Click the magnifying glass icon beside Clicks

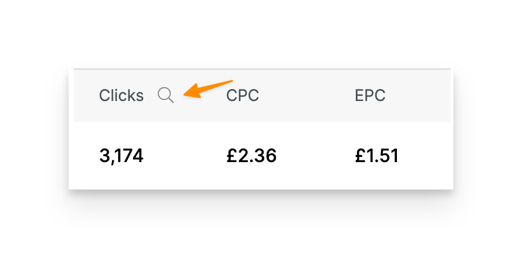point(166,95)
